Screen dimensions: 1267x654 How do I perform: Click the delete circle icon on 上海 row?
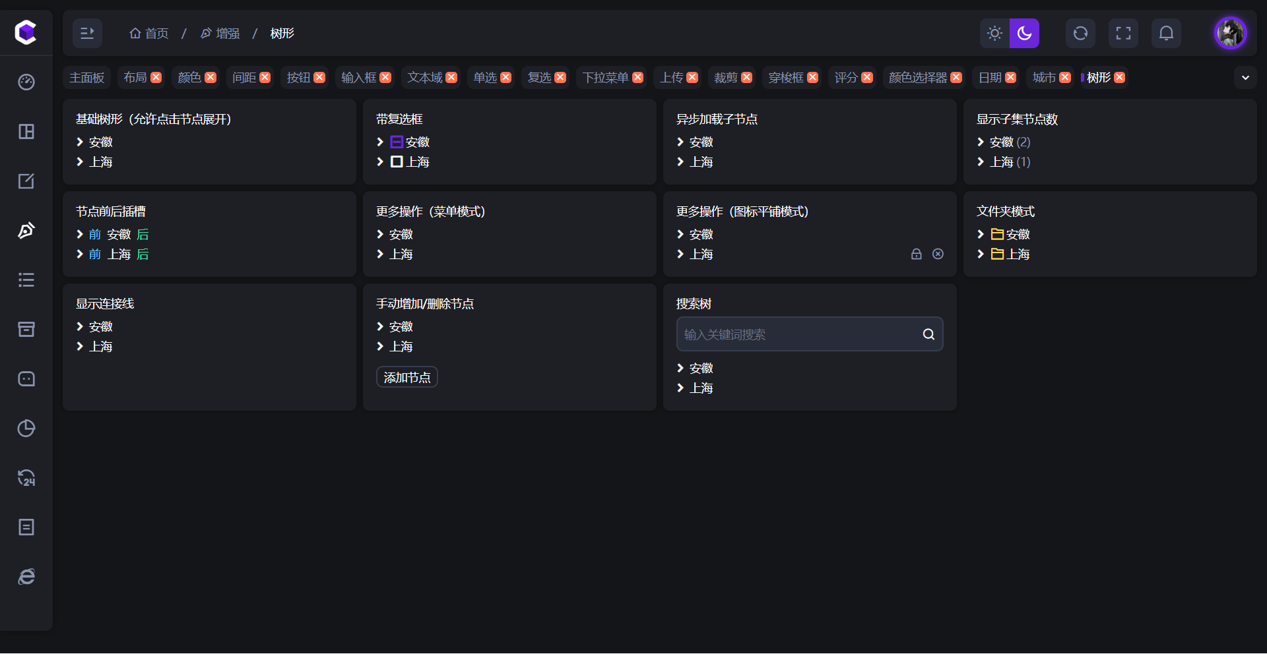tap(938, 254)
